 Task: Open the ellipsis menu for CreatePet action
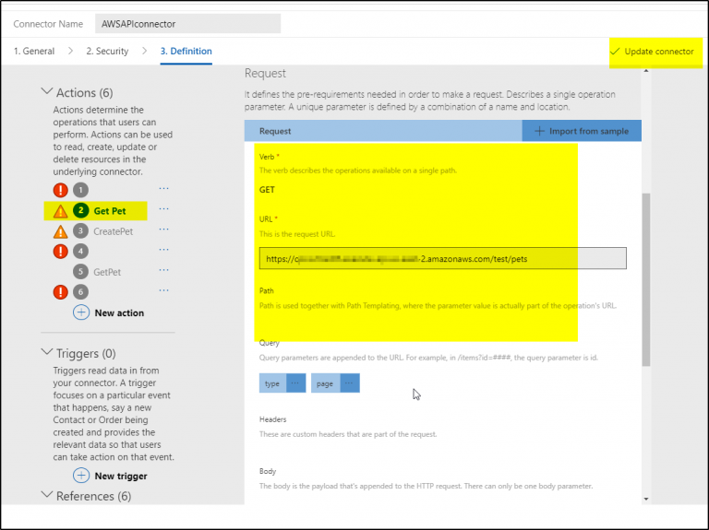(x=164, y=230)
